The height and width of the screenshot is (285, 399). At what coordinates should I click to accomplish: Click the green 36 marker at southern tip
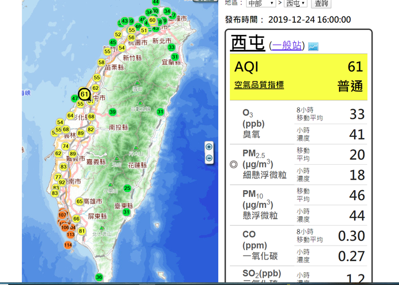point(99,277)
